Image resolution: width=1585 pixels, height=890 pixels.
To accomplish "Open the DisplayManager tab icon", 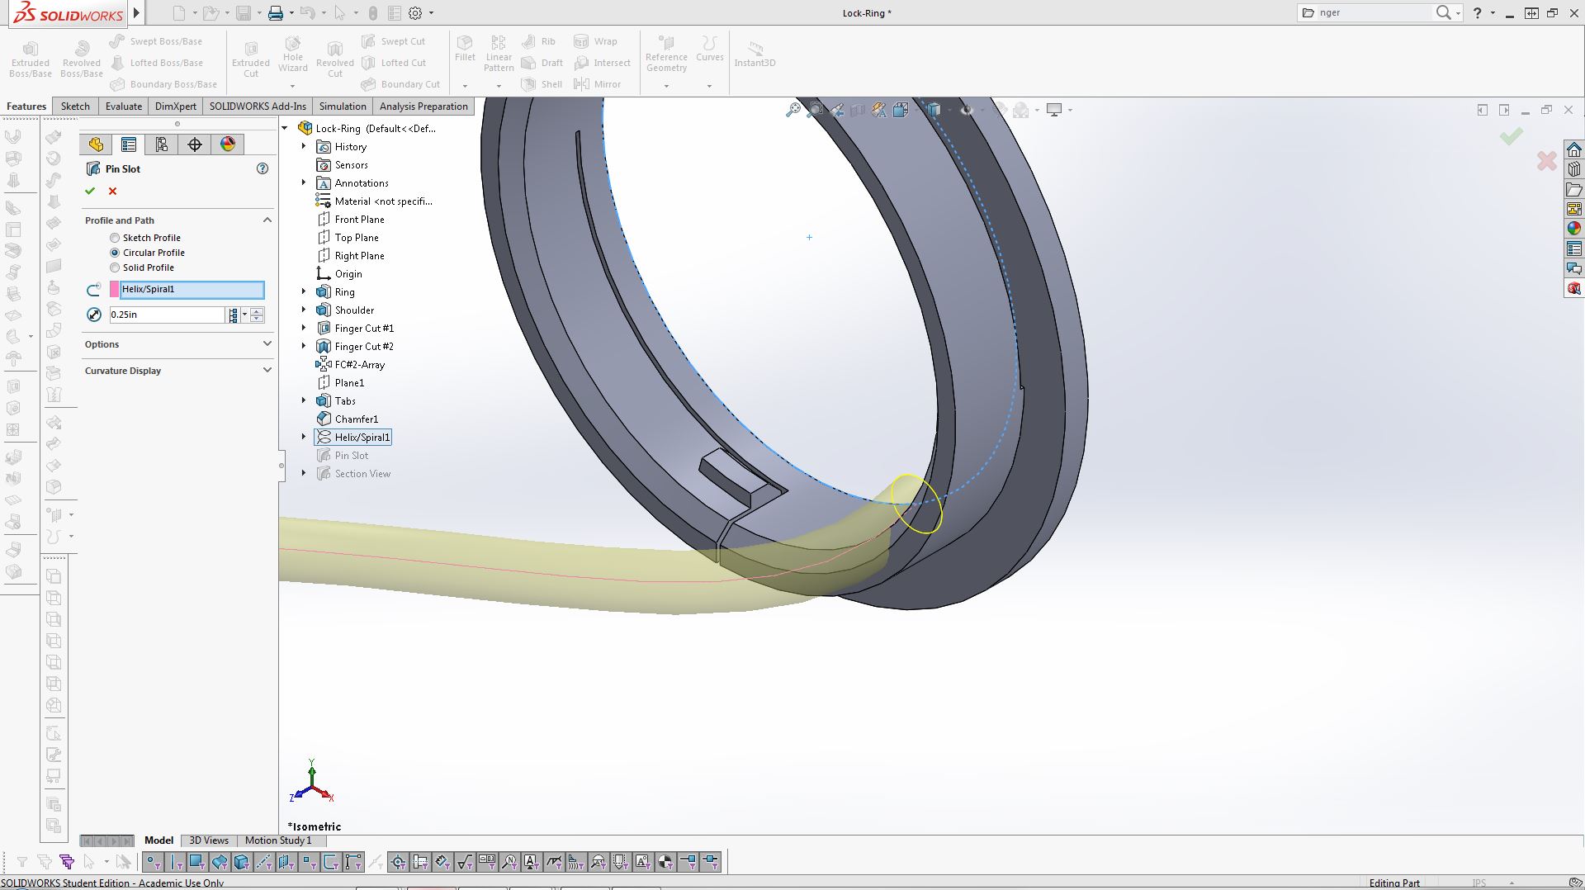I will tap(228, 144).
